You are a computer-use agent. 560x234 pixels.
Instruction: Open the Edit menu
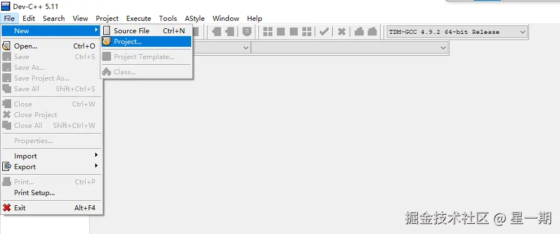29,18
